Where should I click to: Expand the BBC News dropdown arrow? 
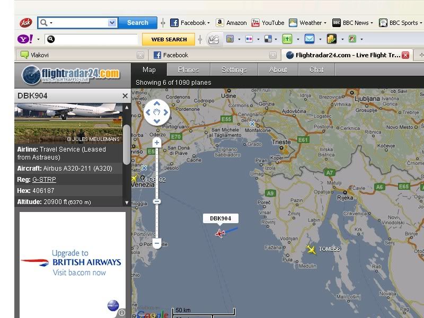372,23
